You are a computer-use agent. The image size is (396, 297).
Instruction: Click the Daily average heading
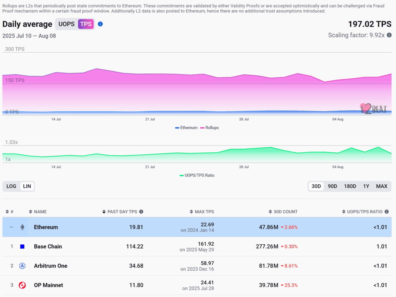point(27,24)
